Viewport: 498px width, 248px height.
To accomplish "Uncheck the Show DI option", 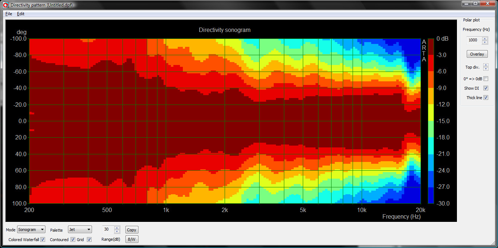I will 486,88.
